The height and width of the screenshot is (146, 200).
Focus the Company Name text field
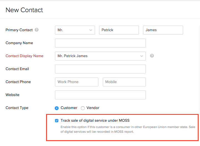click(100, 43)
